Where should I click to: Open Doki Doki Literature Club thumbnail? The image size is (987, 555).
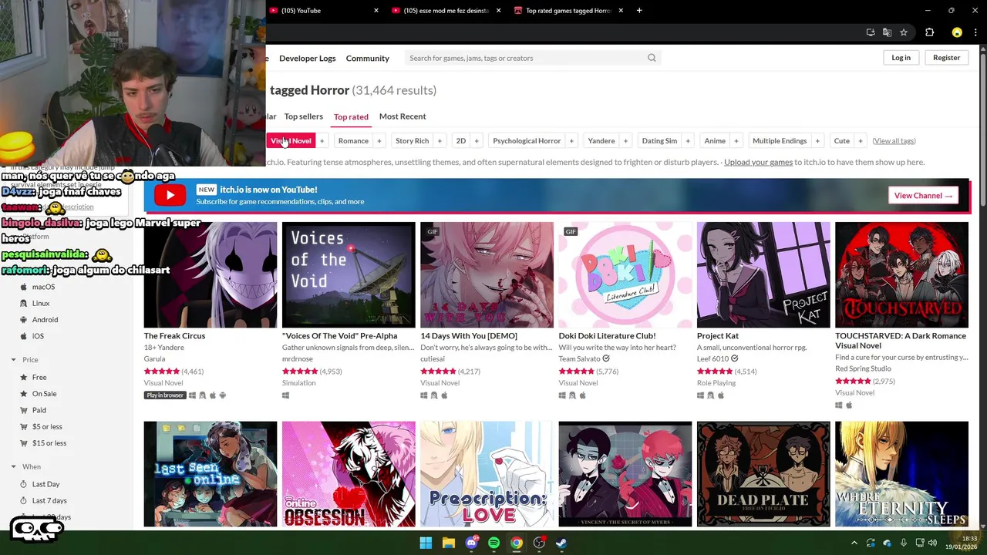click(x=625, y=275)
